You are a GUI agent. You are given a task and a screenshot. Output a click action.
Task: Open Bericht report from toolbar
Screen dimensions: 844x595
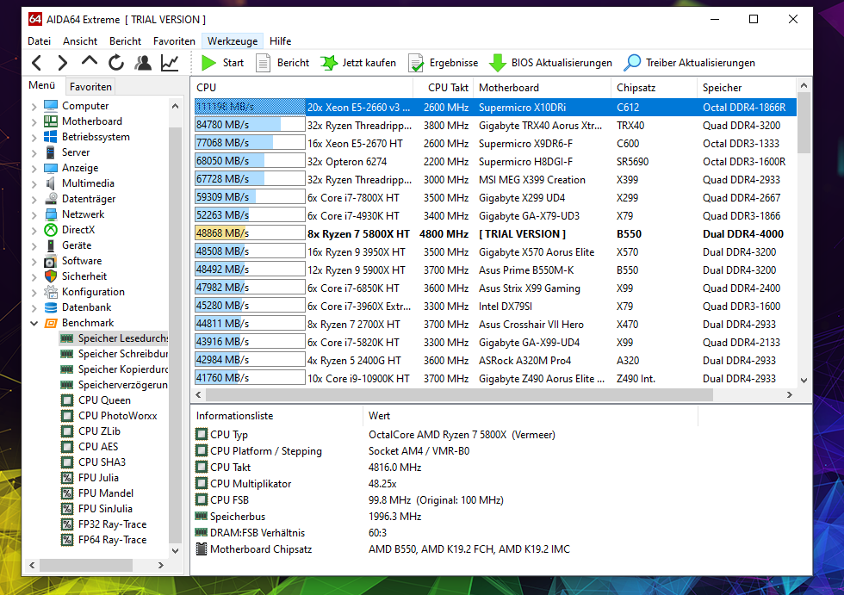pos(283,63)
